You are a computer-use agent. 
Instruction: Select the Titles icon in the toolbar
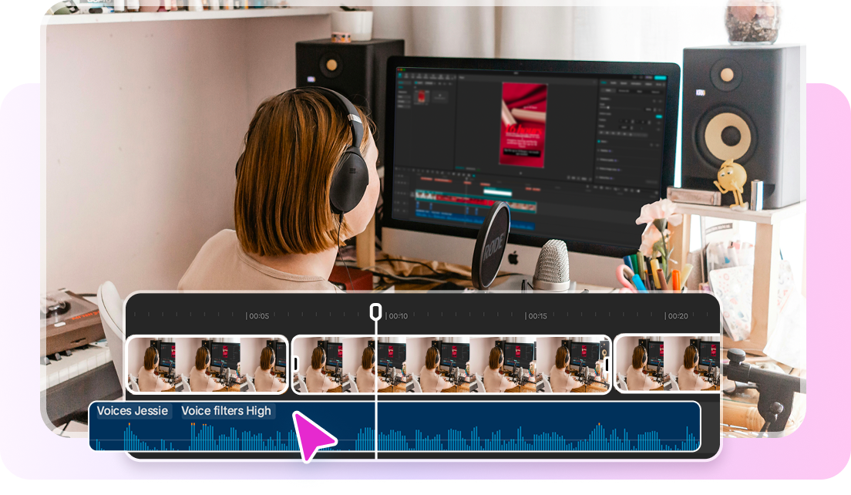click(x=412, y=76)
